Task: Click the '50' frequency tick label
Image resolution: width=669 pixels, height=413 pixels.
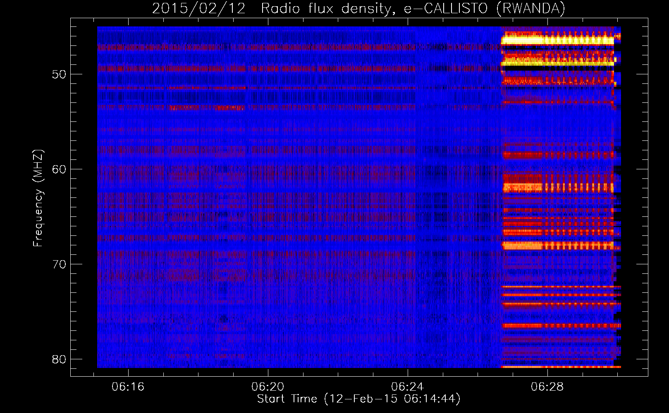Action: 59,74
